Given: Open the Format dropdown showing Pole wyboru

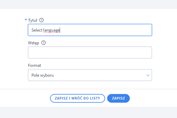Looking at the screenshot, I should coord(90,75).
